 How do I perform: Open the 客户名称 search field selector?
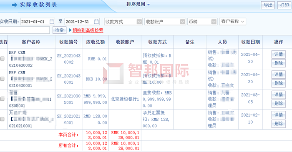[x=233, y=22]
